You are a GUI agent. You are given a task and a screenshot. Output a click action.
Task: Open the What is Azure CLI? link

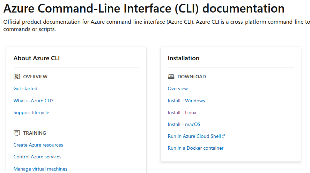(34, 101)
